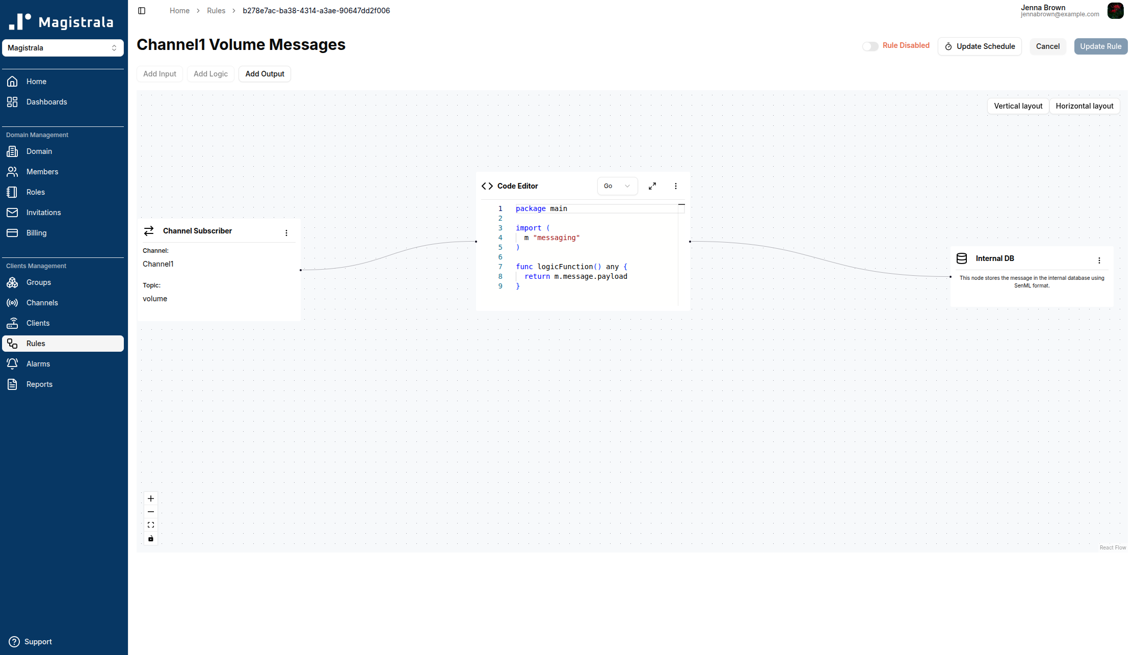Screen dimensions: 1134x655
Task: Switch to the Add Output tab
Action: coord(265,73)
